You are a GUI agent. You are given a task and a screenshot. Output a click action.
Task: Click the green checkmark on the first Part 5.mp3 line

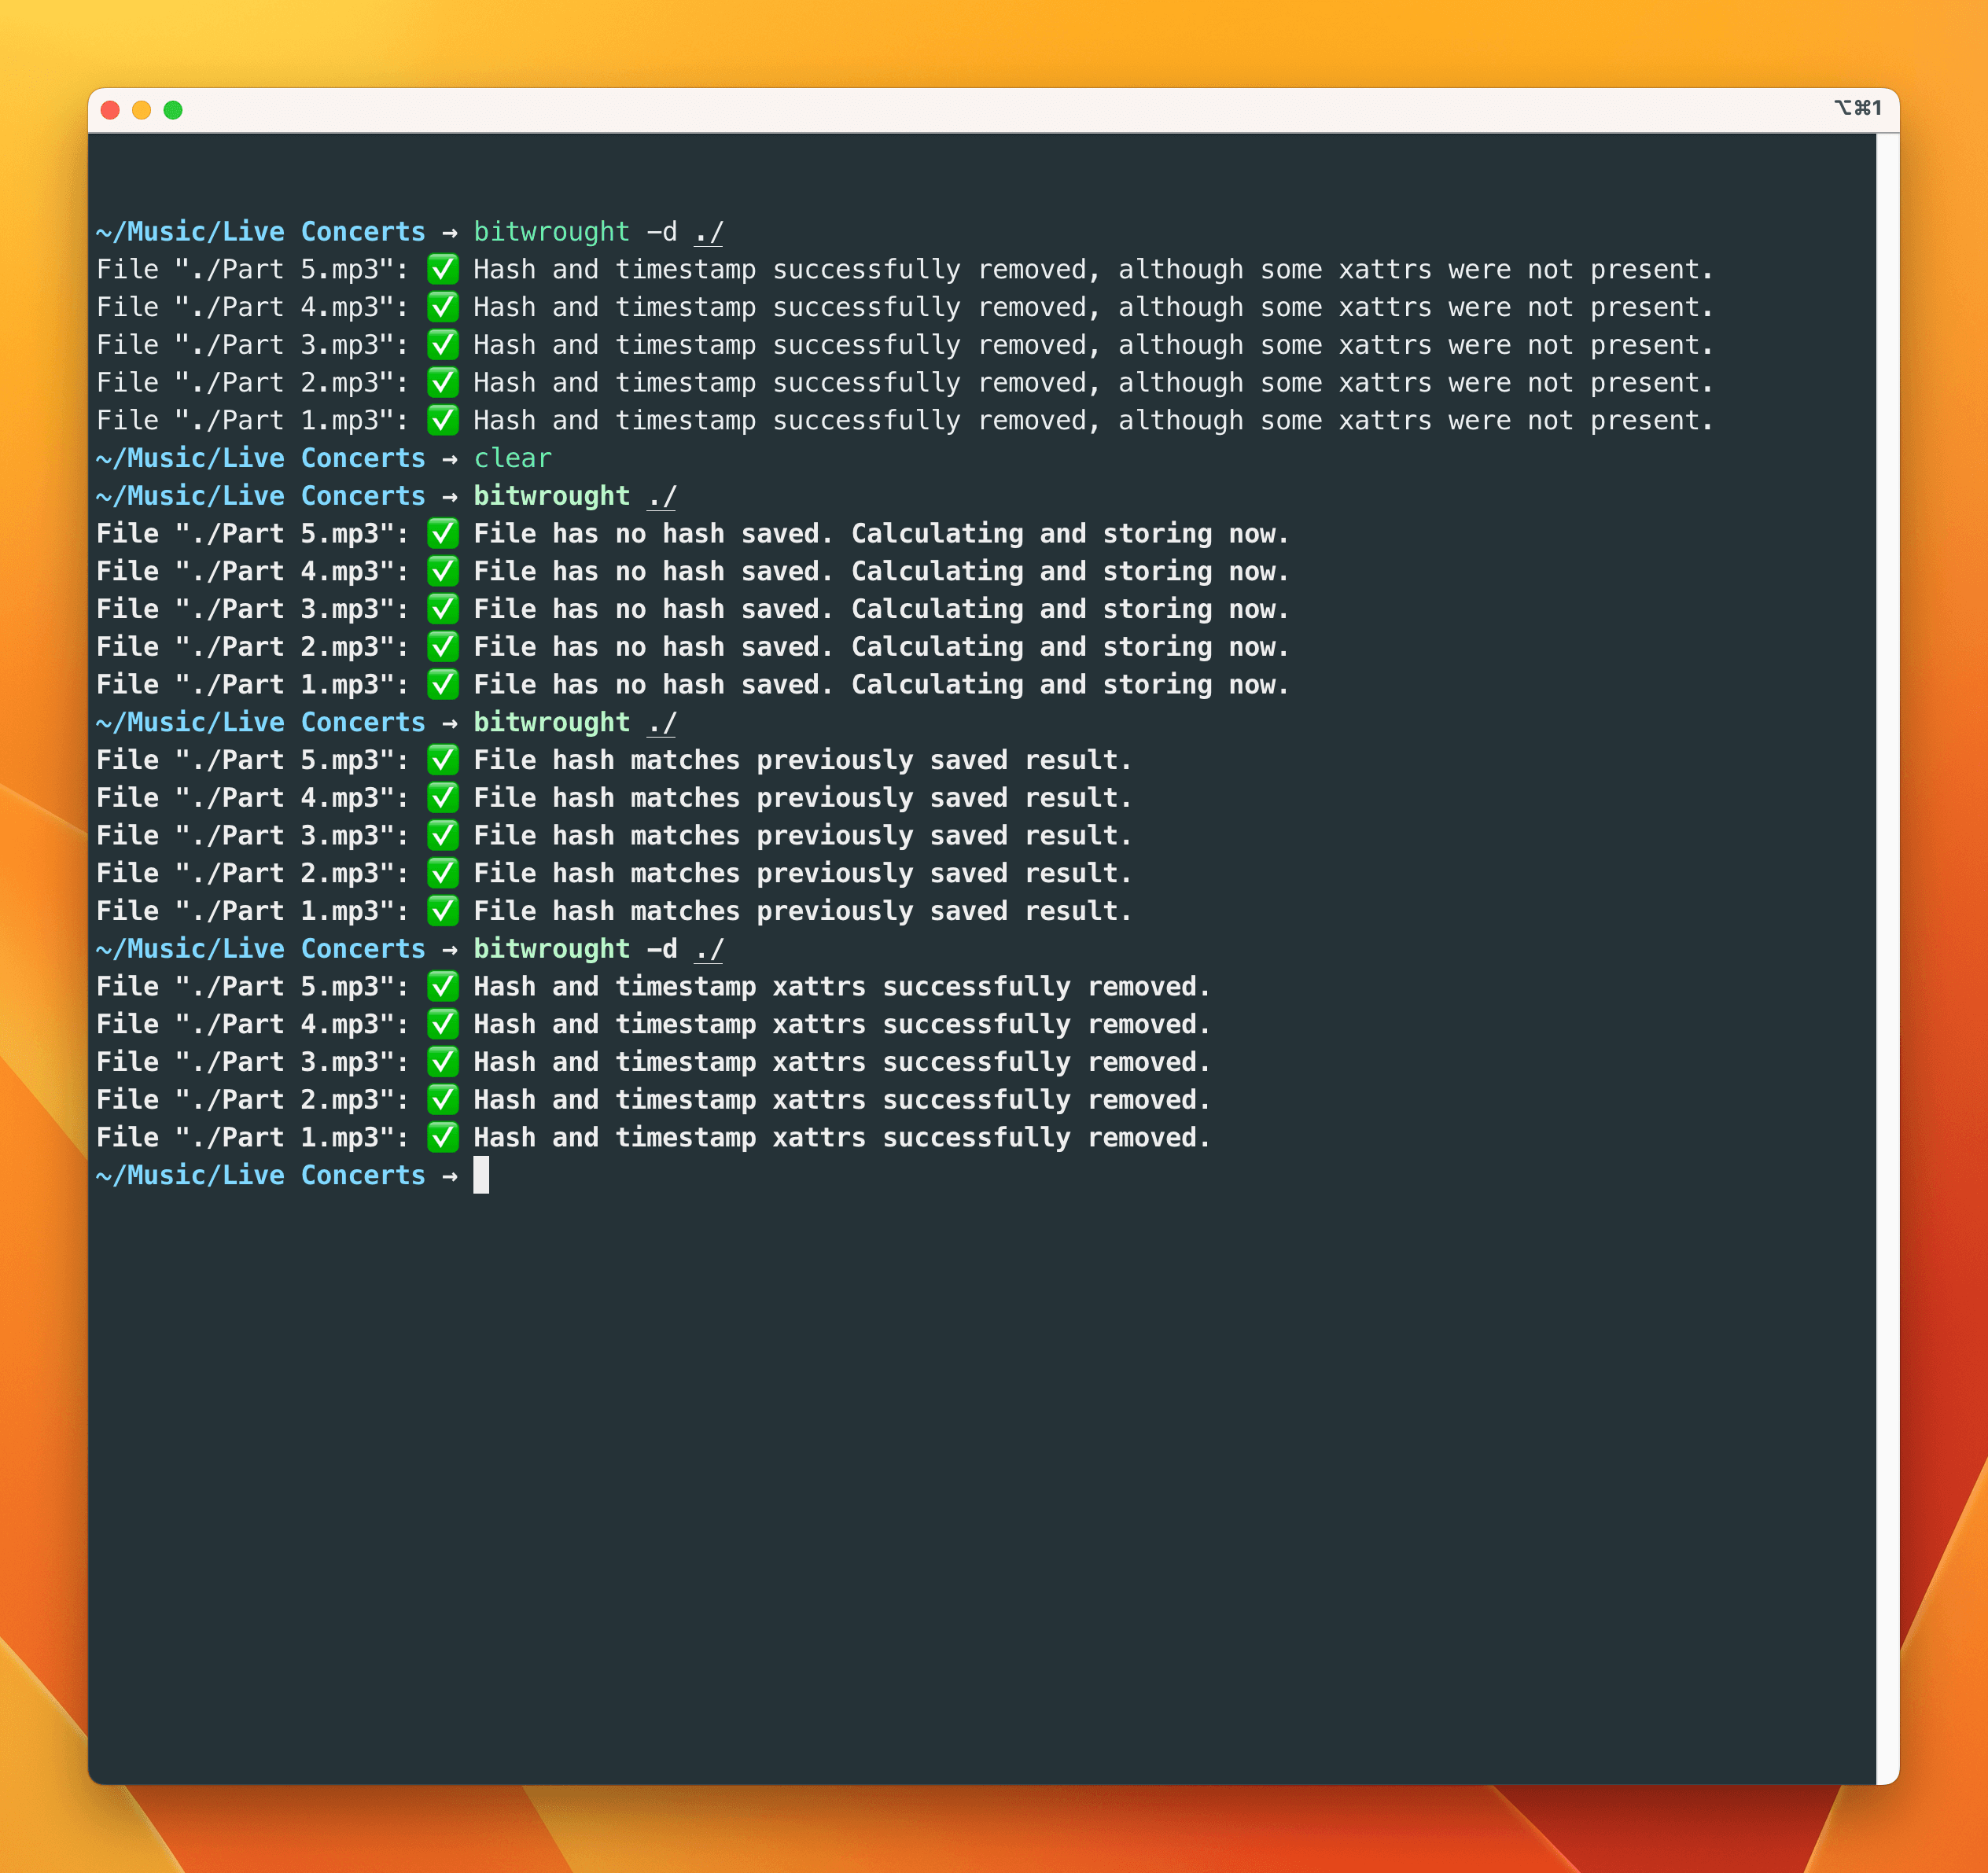coord(443,269)
